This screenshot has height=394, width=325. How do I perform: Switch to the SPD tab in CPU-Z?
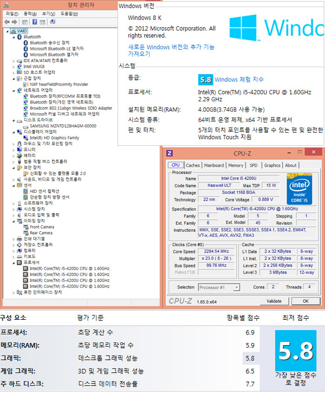[253, 165]
